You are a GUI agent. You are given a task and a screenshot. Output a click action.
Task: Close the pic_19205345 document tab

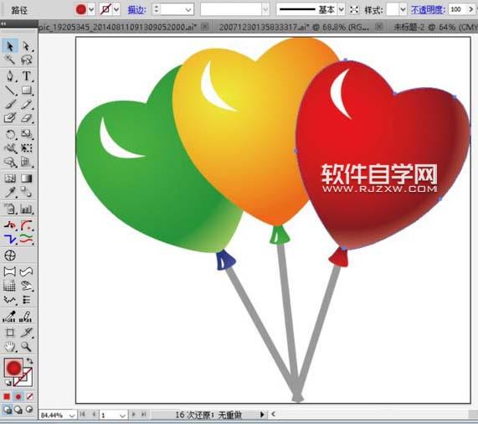tap(205, 27)
